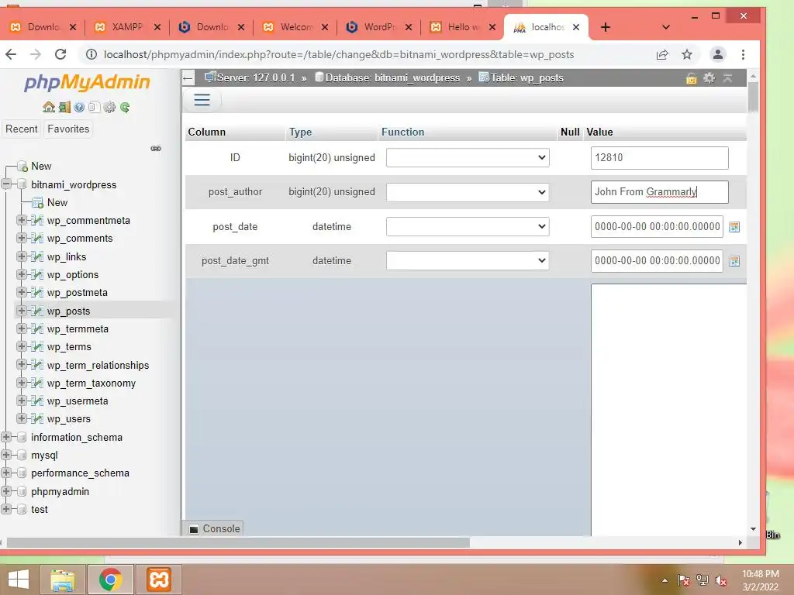This screenshot has width=794, height=595.
Task: Open Function dropdown for post_author row
Action: tap(468, 192)
